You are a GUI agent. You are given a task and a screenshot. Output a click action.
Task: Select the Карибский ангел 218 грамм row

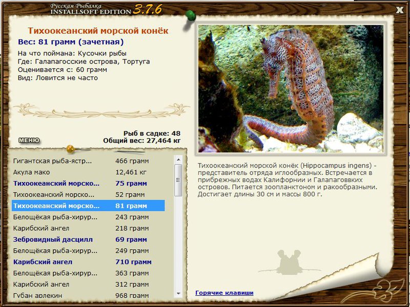[x=88, y=228]
